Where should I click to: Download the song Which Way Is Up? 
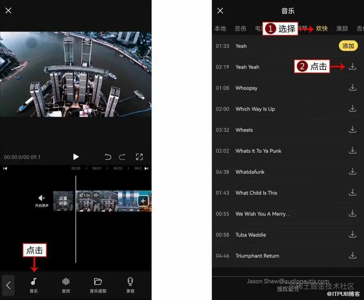353,109
